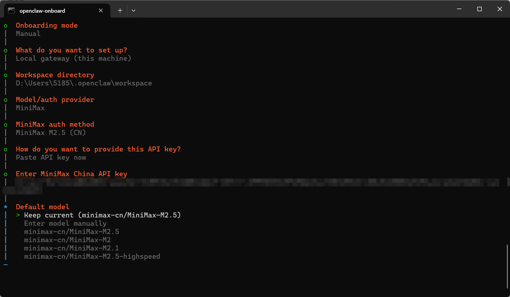Viewport: 510px width, 297px height.
Task: Close the openclaw-onboard tab
Action: (x=101, y=11)
